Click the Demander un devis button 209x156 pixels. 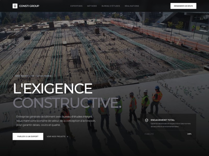point(184,6)
